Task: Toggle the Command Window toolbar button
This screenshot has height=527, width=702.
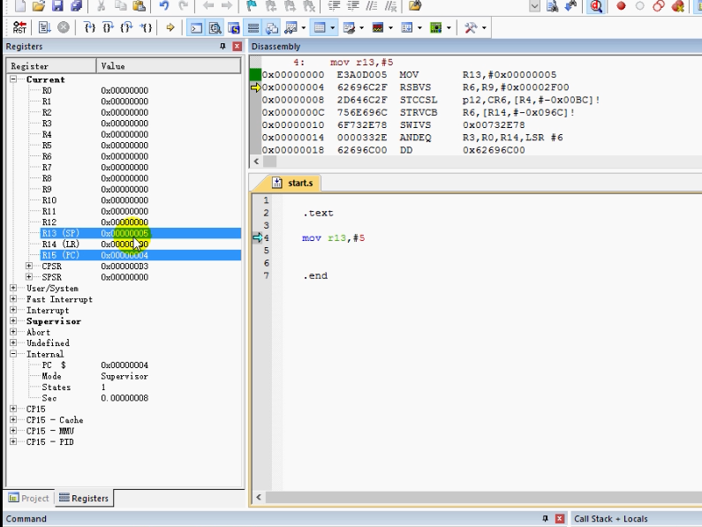Action: (x=197, y=27)
